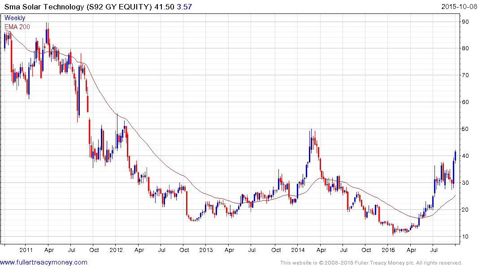Click the '(S92 GY EQUITY)' ticker text
The image size is (482, 269).
pos(119,7)
